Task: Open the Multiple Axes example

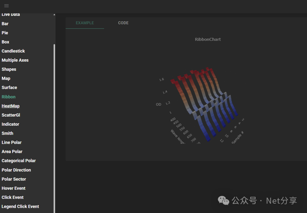Action: click(15, 60)
